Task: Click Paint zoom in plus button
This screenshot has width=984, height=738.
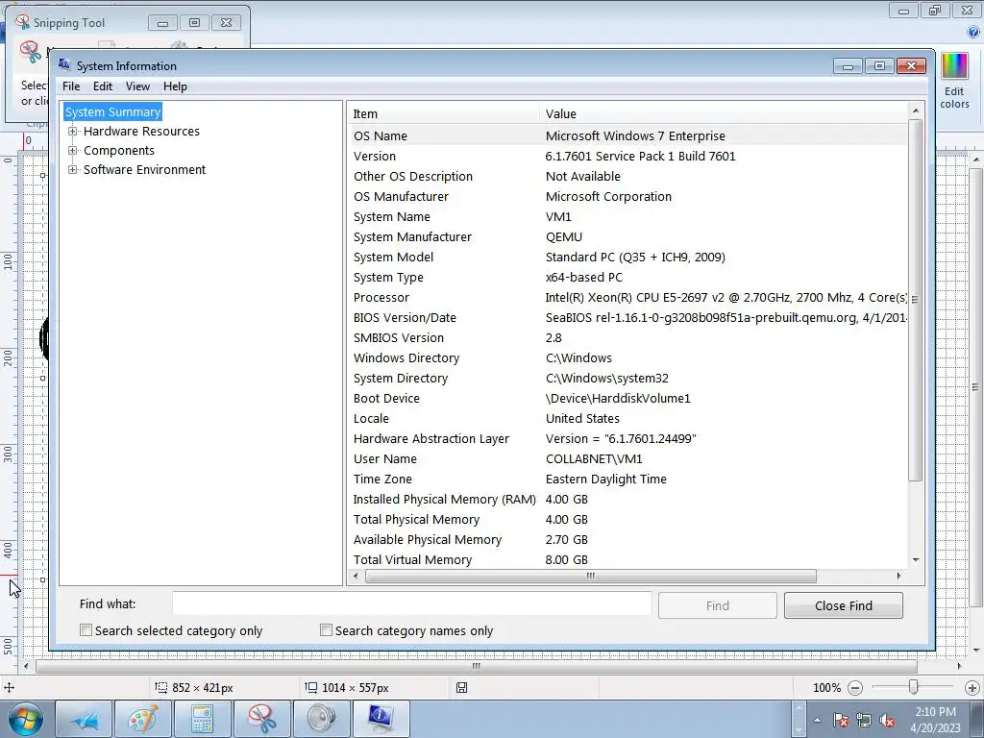Action: pos(972,688)
